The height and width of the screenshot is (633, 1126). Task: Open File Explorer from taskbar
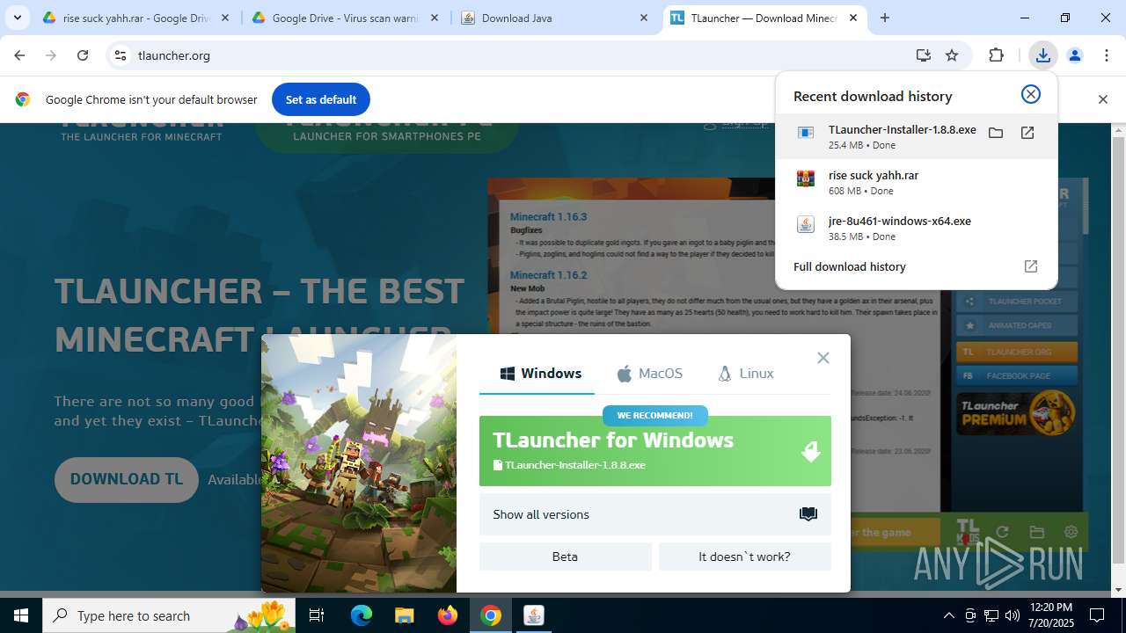404,615
